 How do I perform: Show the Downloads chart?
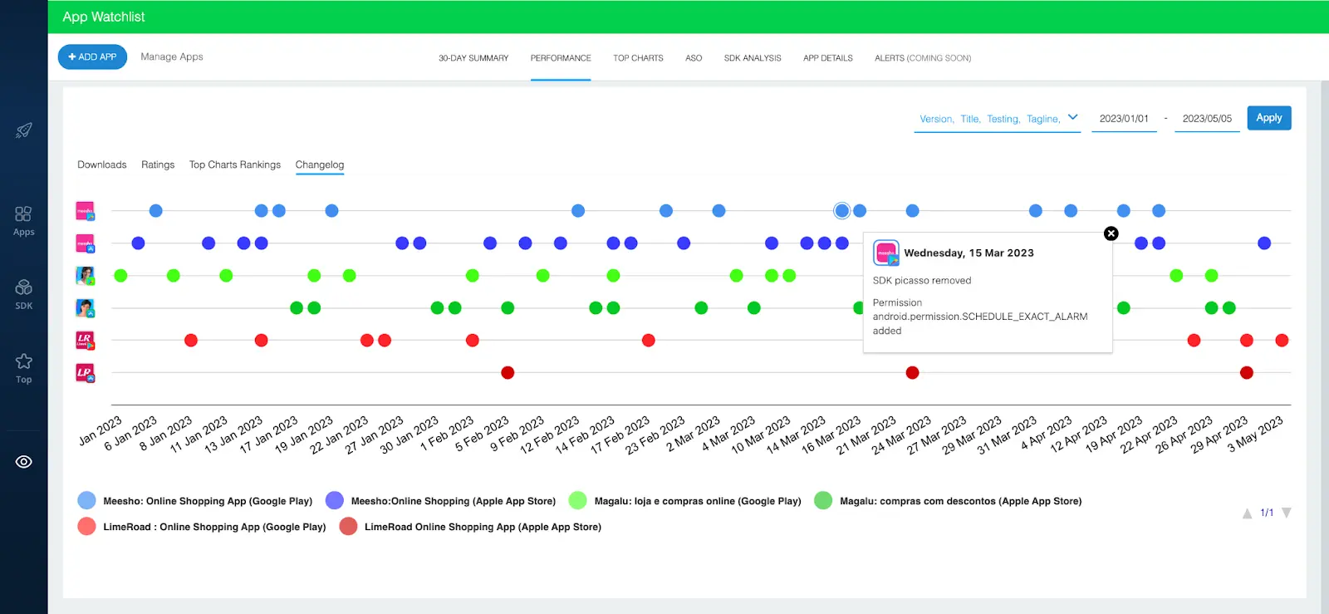(102, 165)
